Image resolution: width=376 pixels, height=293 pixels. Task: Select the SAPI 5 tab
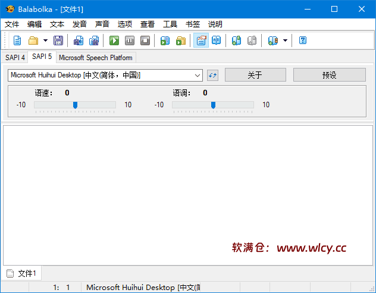(42, 57)
